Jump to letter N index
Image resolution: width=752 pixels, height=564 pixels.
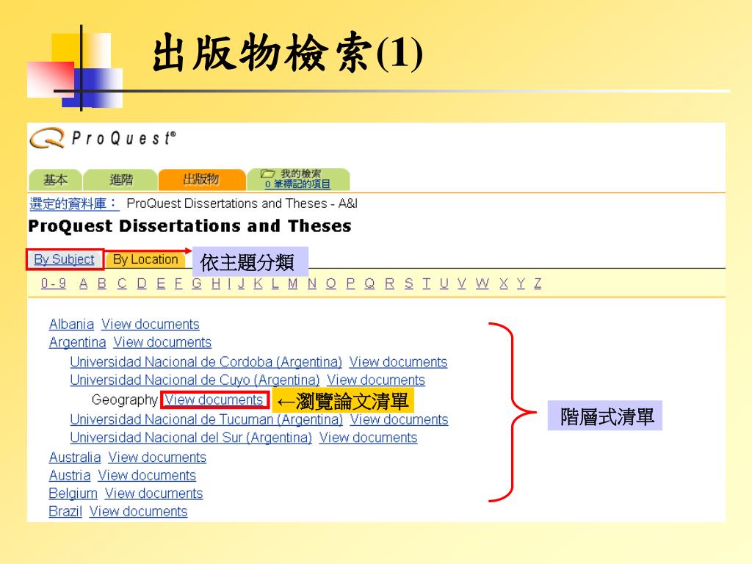click(x=312, y=283)
